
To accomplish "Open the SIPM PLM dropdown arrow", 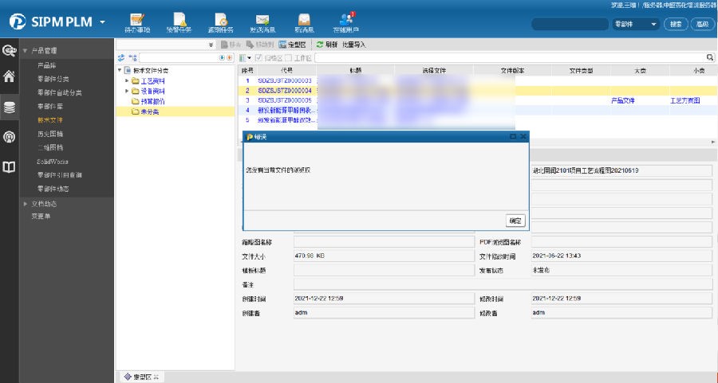I will point(101,21).
